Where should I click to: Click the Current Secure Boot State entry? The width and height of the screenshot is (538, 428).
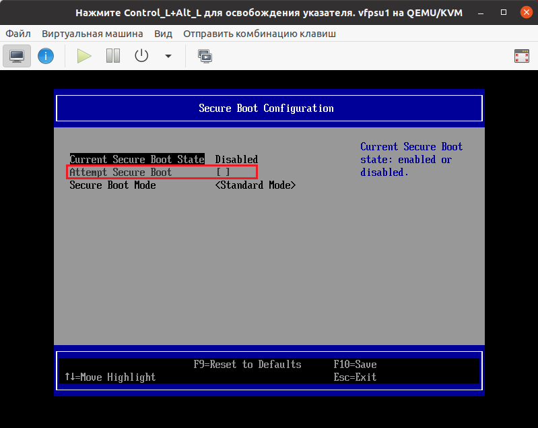coord(137,160)
